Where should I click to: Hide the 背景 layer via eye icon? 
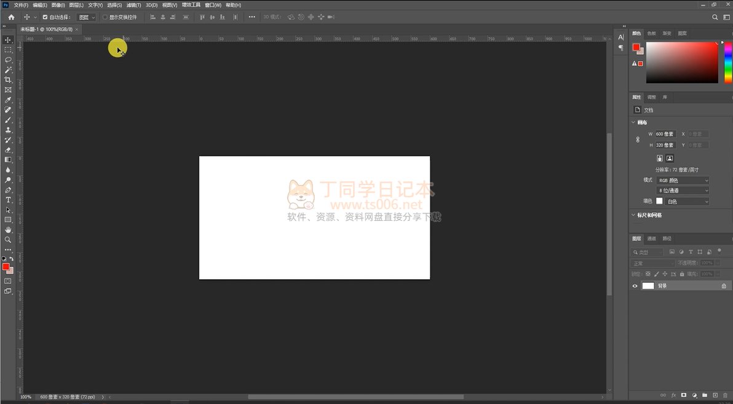(x=635, y=286)
